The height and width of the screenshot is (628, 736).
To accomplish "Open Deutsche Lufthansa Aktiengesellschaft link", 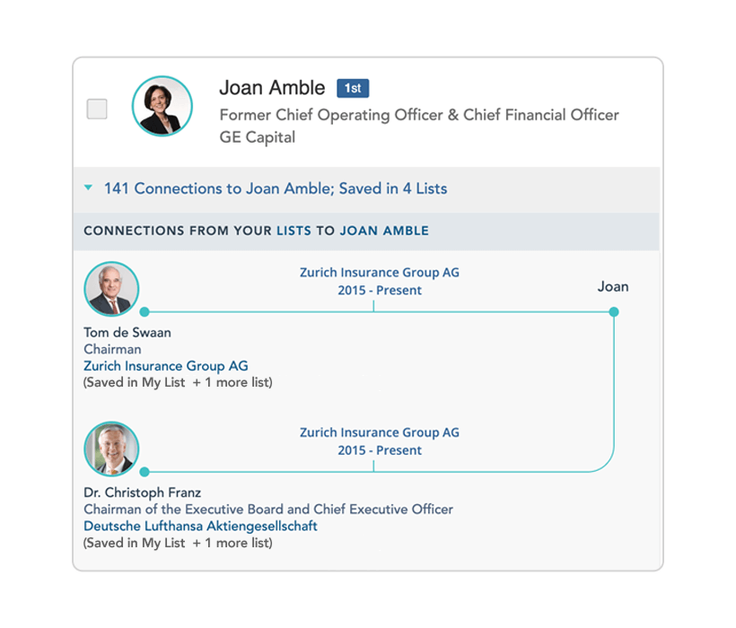I will tap(200, 526).
